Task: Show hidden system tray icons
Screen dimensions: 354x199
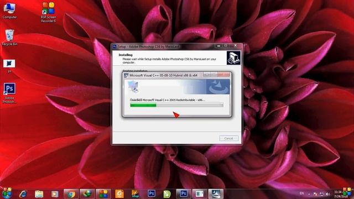Action: 309,194
